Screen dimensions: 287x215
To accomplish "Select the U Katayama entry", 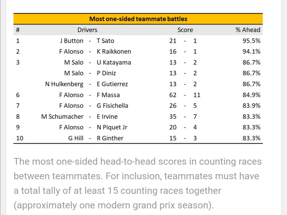I will [114, 63].
